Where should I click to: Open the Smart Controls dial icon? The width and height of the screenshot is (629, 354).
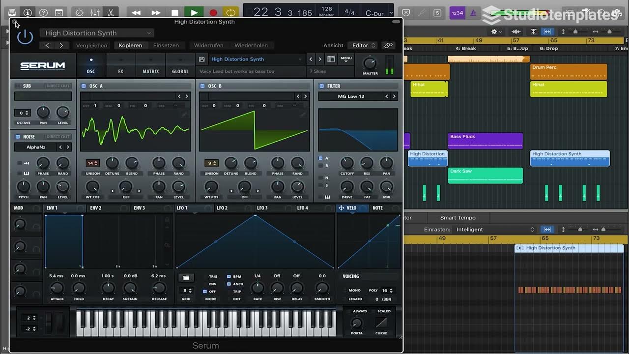(79, 12)
